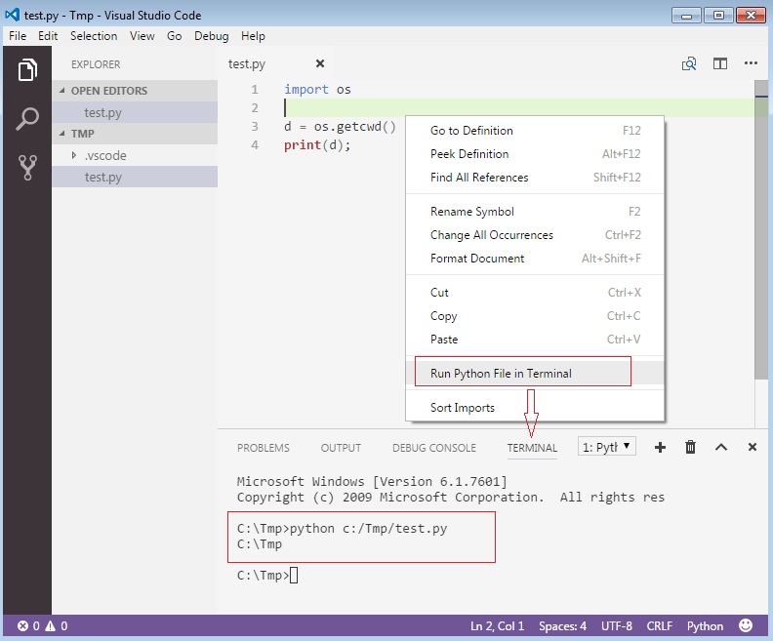Screen dimensions: 773x641
Task: Choose Go to Definition in context menu
Action: 535,131
